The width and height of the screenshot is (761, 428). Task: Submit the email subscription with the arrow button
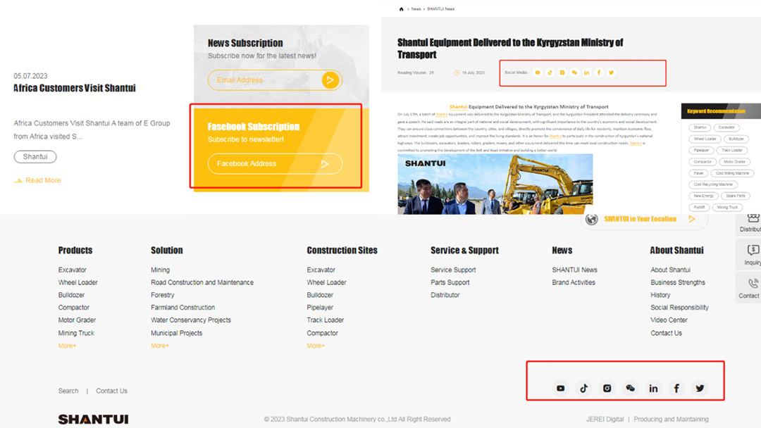click(x=330, y=80)
